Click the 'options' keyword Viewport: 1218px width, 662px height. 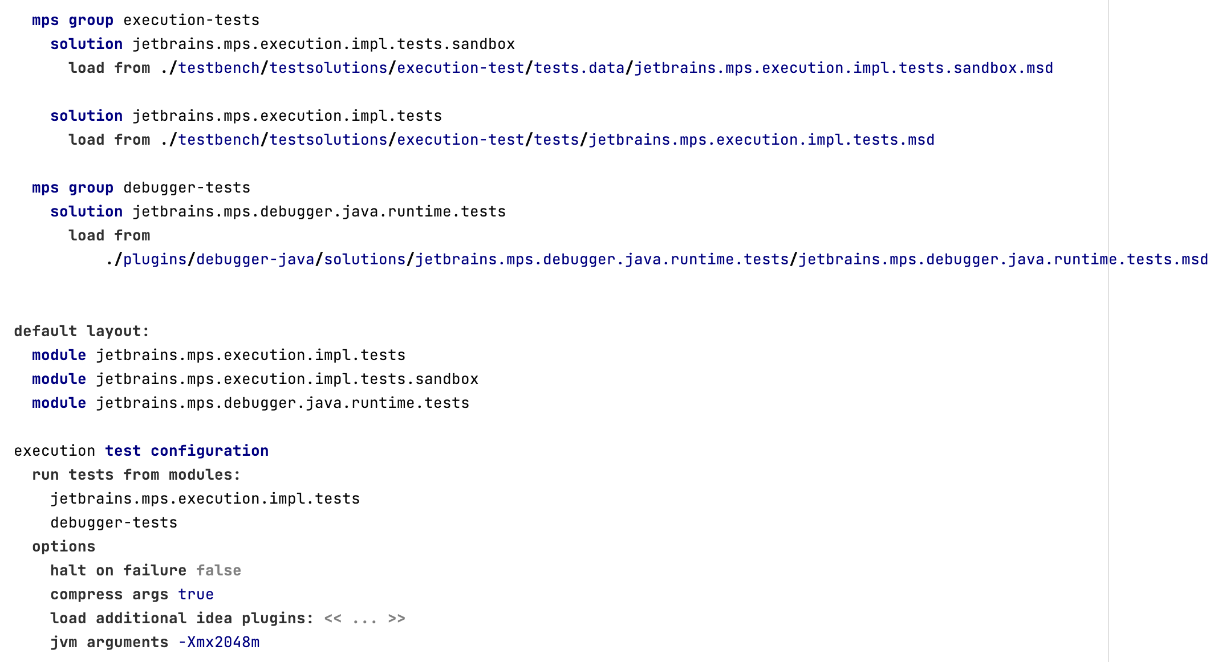(63, 547)
